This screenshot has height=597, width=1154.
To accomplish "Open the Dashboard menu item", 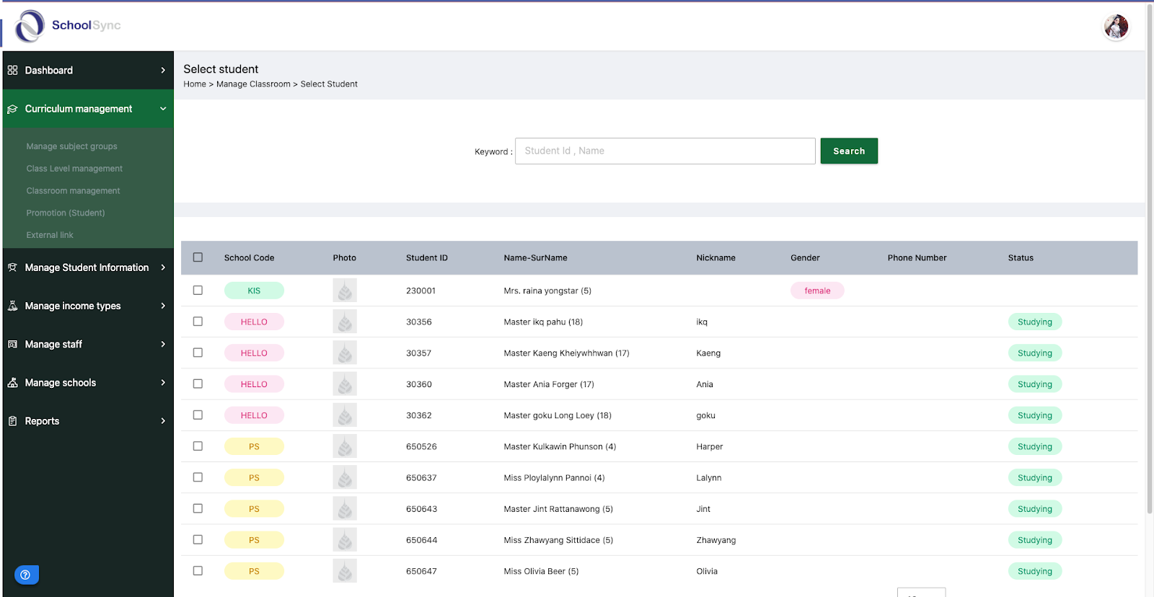I will [88, 70].
